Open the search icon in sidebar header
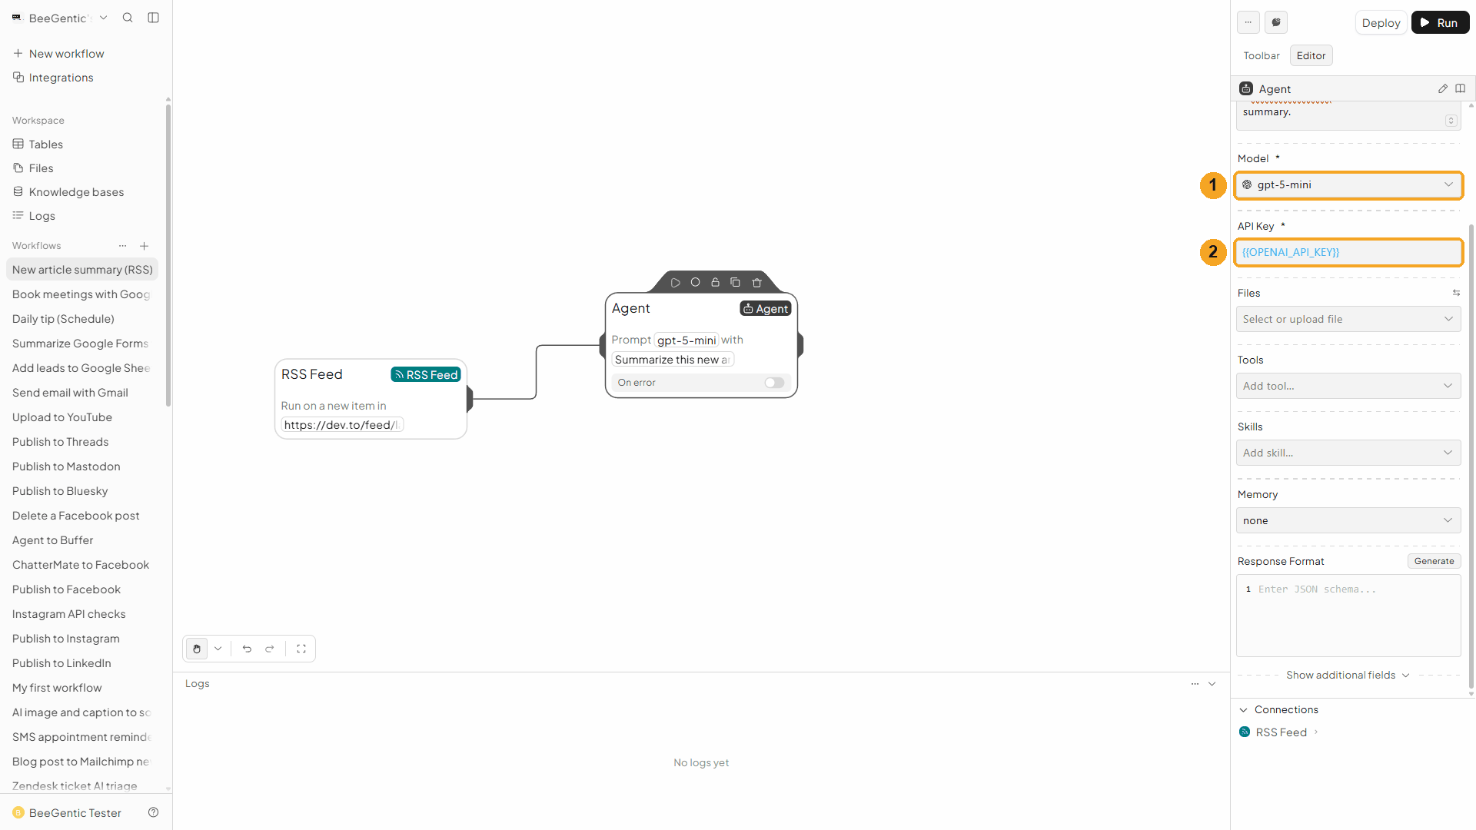 [x=128, y=18]
